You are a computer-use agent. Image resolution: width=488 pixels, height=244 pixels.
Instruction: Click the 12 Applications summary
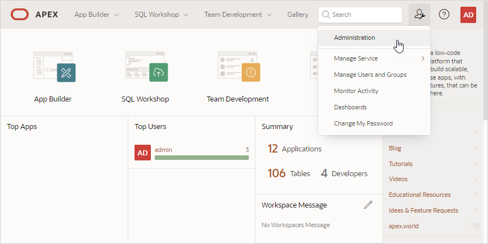click(x=294, y=149)
